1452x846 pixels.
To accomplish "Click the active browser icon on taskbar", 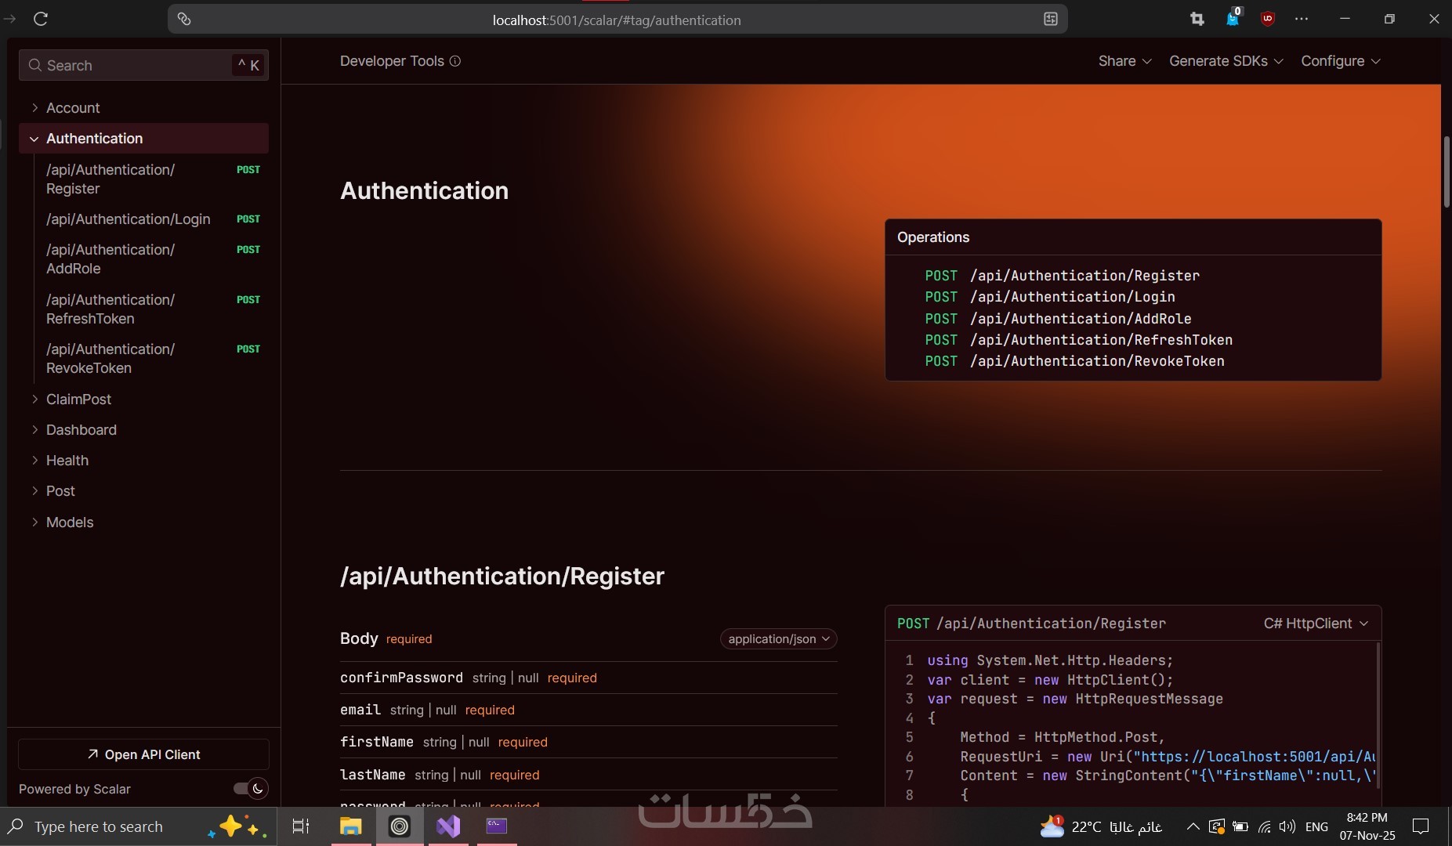I will [400, 826].
